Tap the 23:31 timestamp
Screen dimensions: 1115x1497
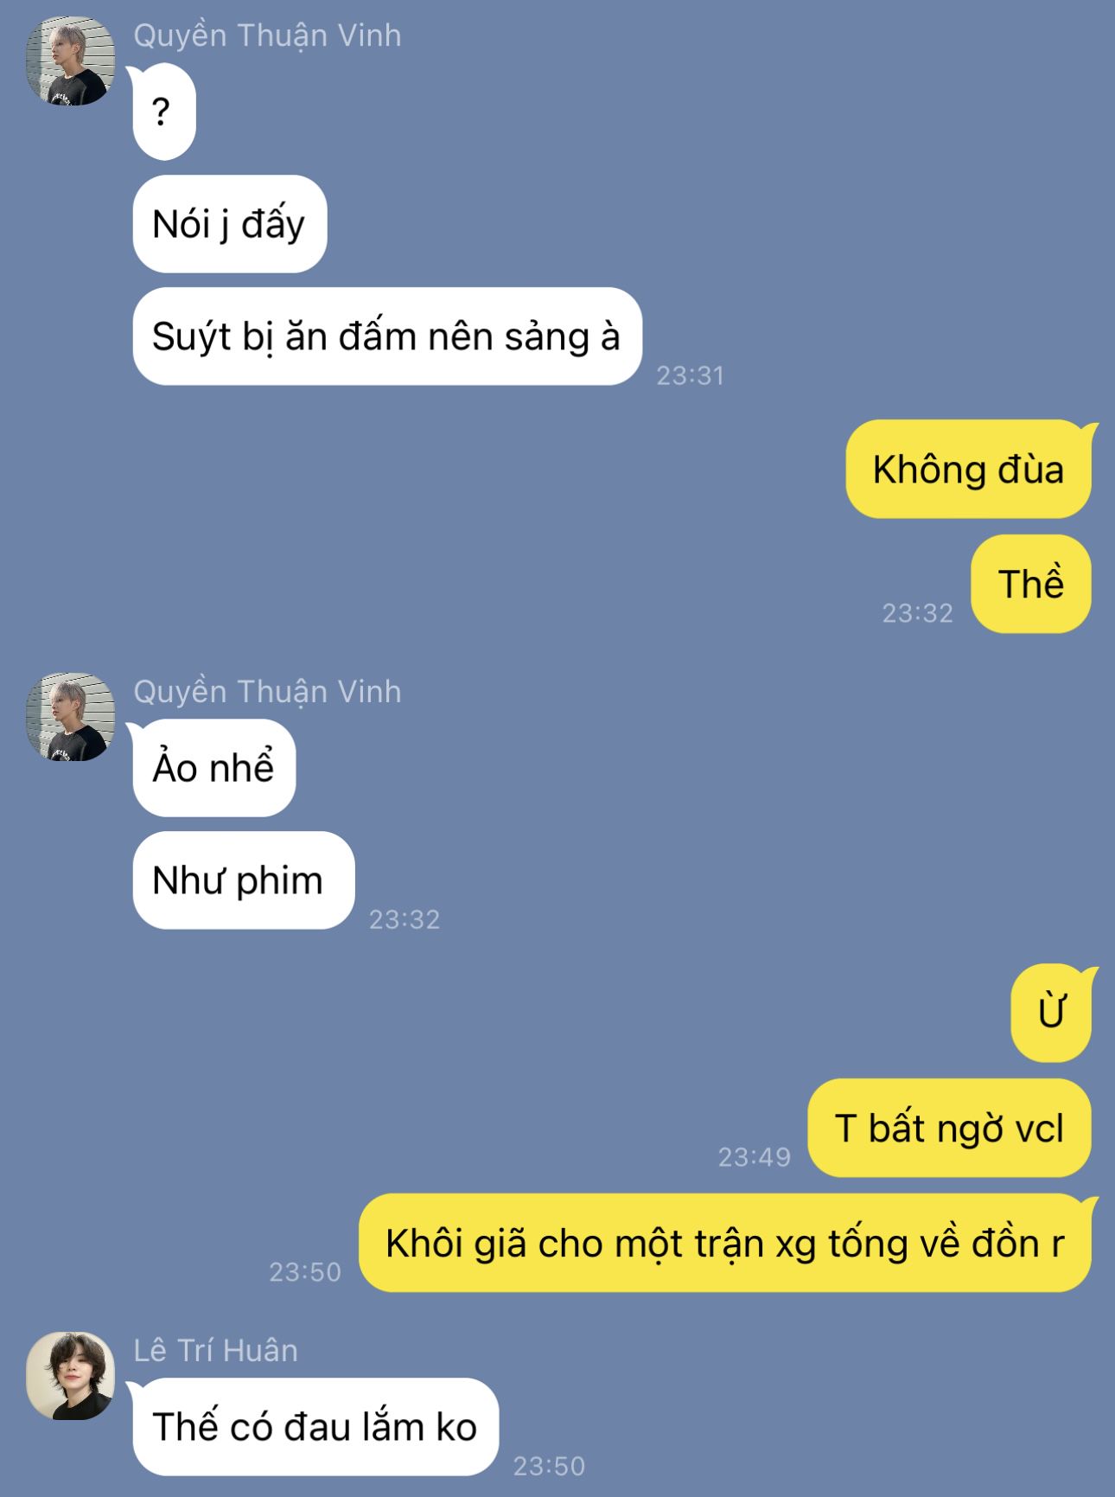click(690, 375)
